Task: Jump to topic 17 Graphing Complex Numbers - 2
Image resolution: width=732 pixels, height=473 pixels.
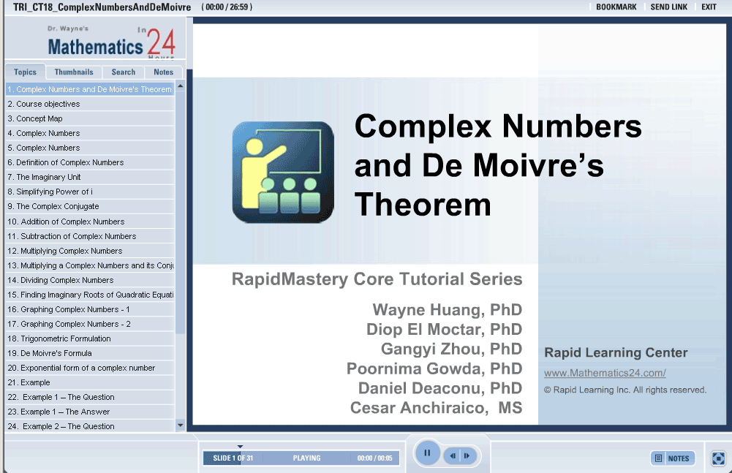Action: pyautogui.click(x=90, y=324)
